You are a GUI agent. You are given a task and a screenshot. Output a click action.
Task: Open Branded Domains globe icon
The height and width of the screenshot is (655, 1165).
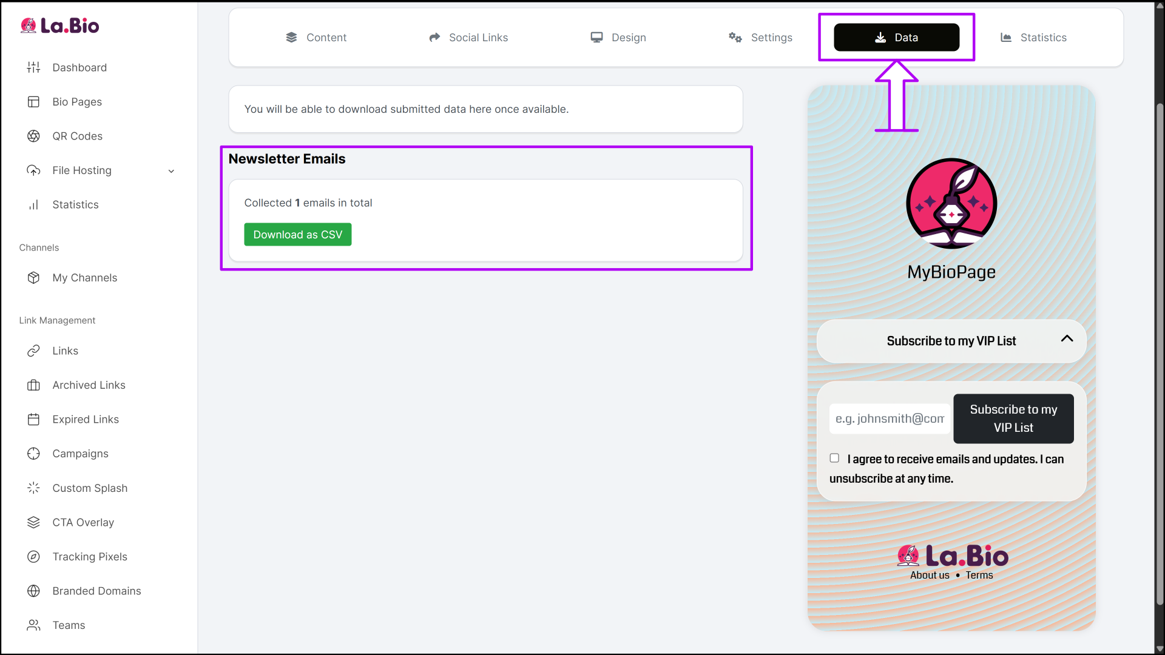(33, 591)
